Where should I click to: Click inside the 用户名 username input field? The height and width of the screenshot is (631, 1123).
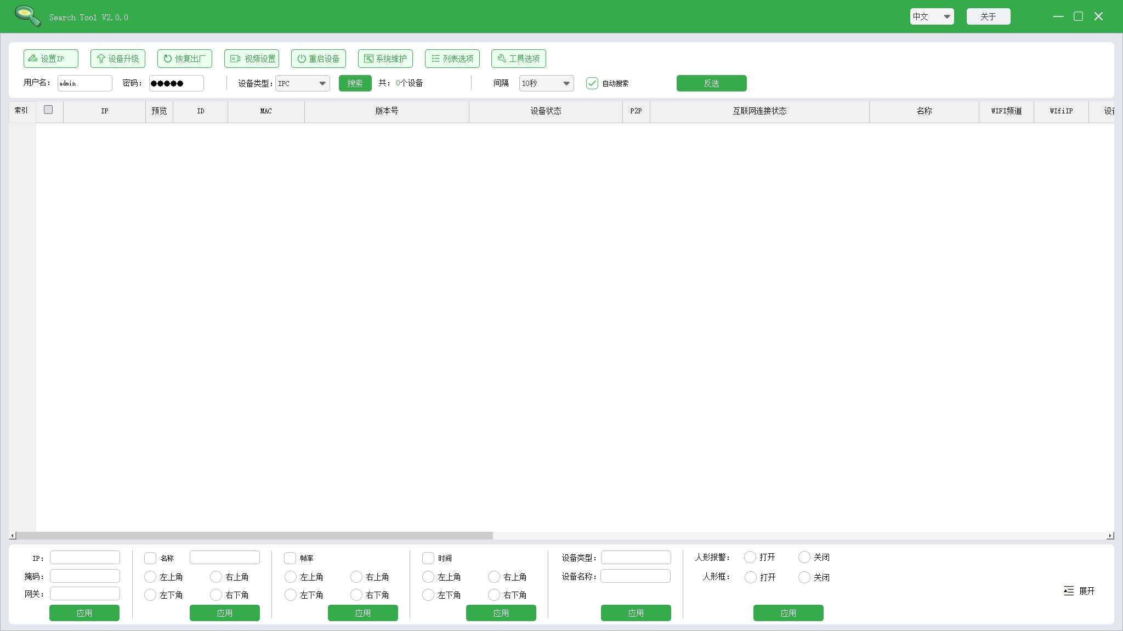pyautogui.click(x=85, y=83)
